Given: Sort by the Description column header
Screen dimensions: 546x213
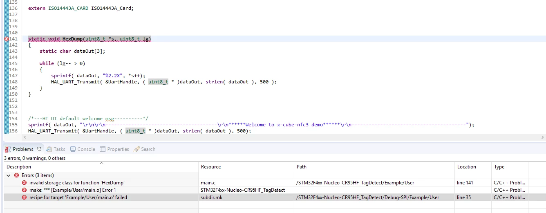Looking at the screenshot, I should tap(101, 167).
